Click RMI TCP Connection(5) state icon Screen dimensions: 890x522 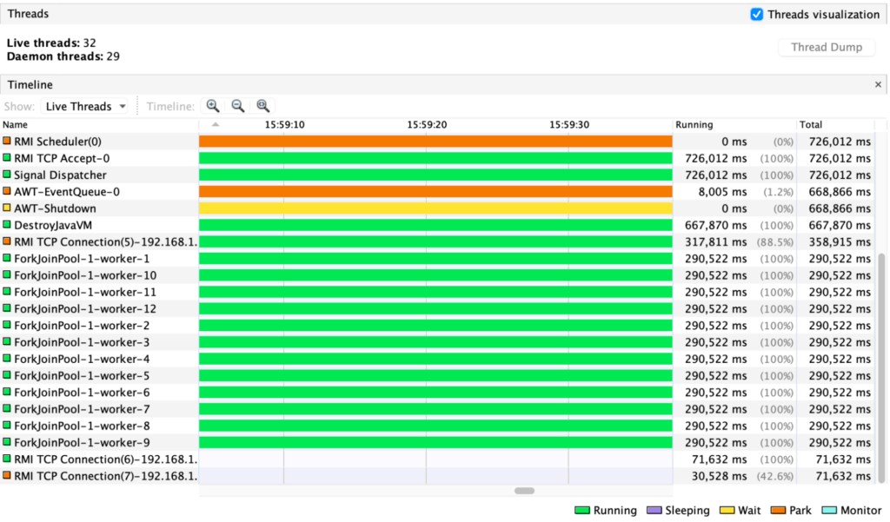tap(7, 241)
